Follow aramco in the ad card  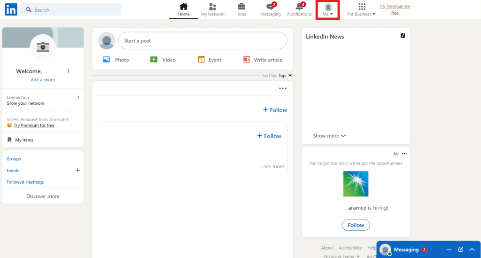pyautogui.click(x=356, y=225)
